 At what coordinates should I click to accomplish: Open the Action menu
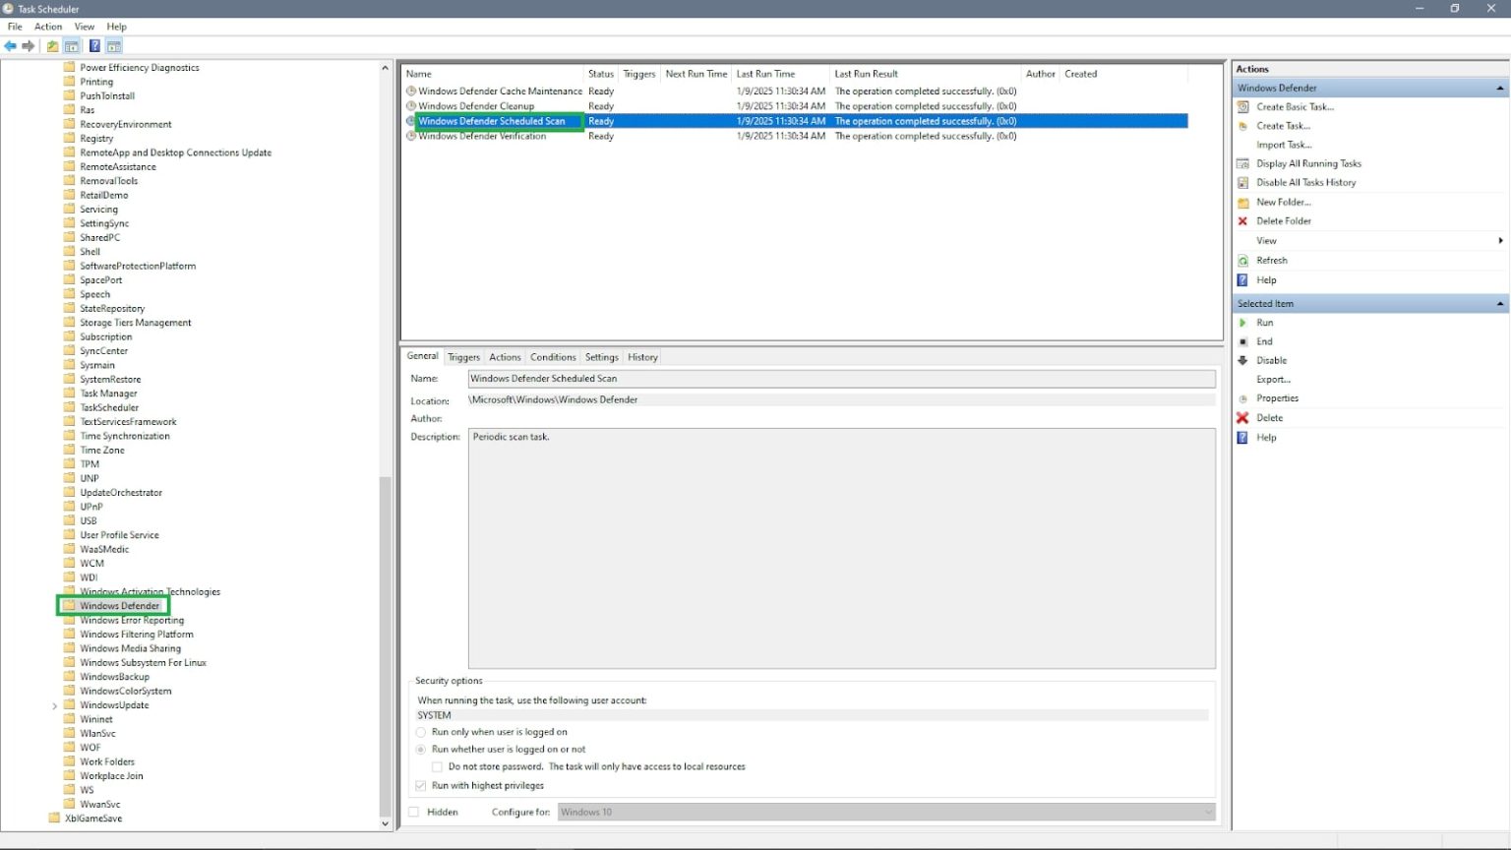(47, 27)
